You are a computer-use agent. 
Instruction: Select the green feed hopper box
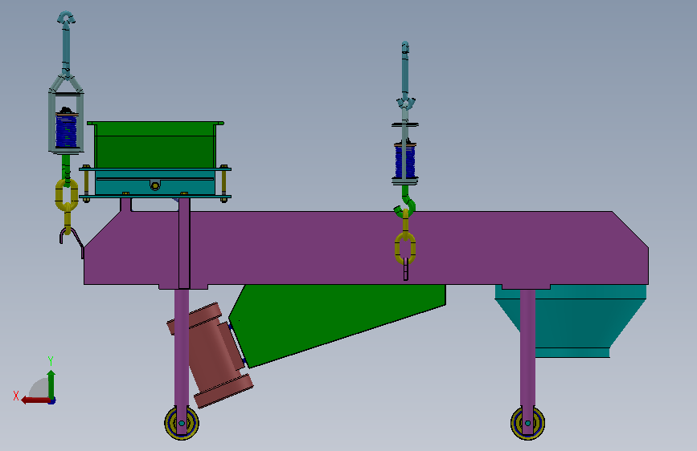154,145
